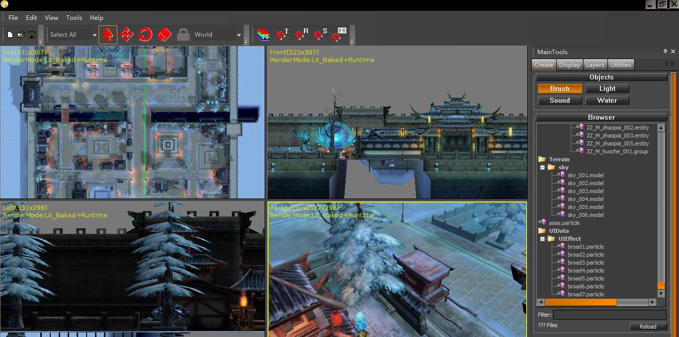Click the Browser scroll right arrow
The width and height of the screenshot is (679, 337).
tap(653, 302)
